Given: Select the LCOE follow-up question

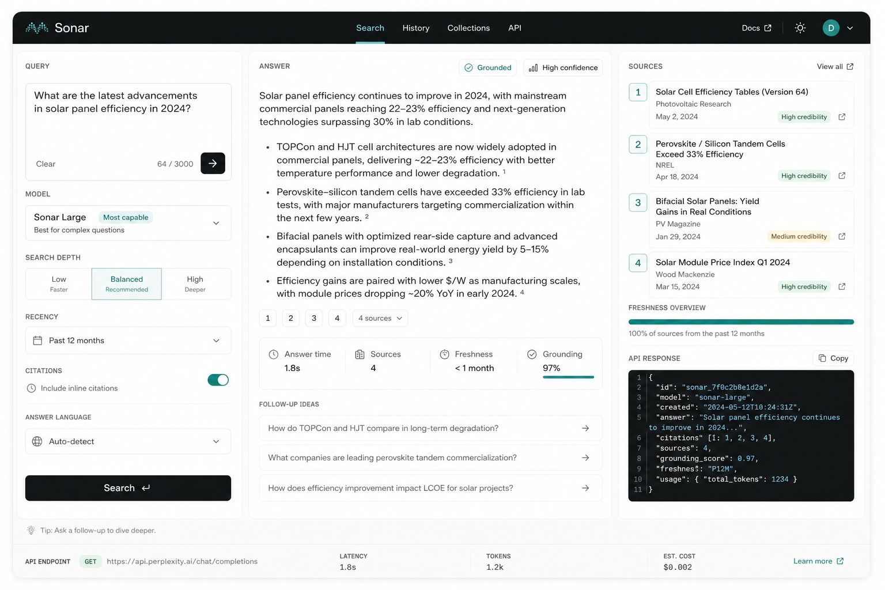Looking at the screenshot, I should click(430, 488).
